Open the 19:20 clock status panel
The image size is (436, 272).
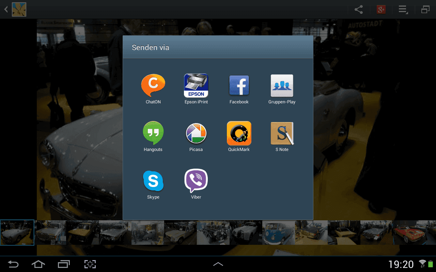click(x=401, y=264)
